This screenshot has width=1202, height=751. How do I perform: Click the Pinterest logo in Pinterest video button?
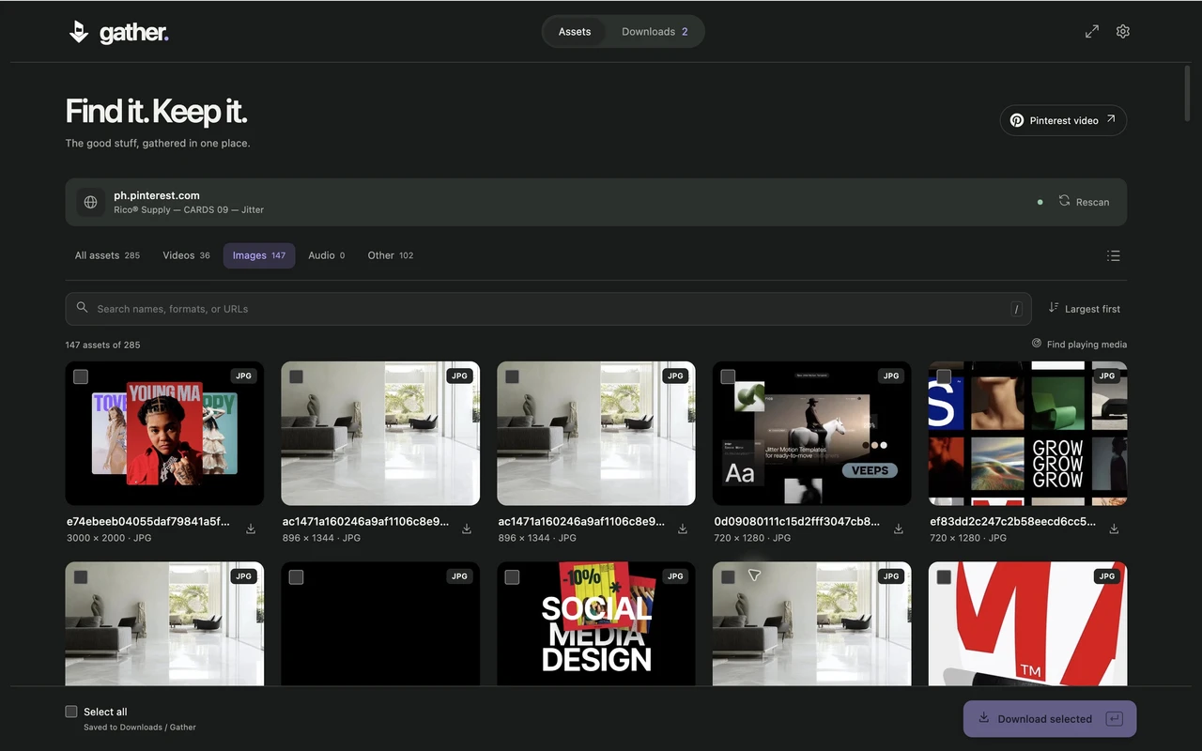1017,120
